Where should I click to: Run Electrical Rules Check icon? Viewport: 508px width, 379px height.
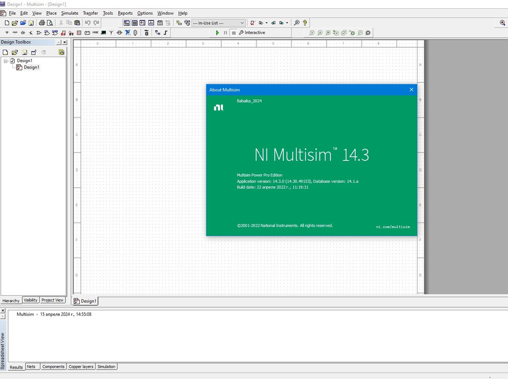click(x=253, y=23)
